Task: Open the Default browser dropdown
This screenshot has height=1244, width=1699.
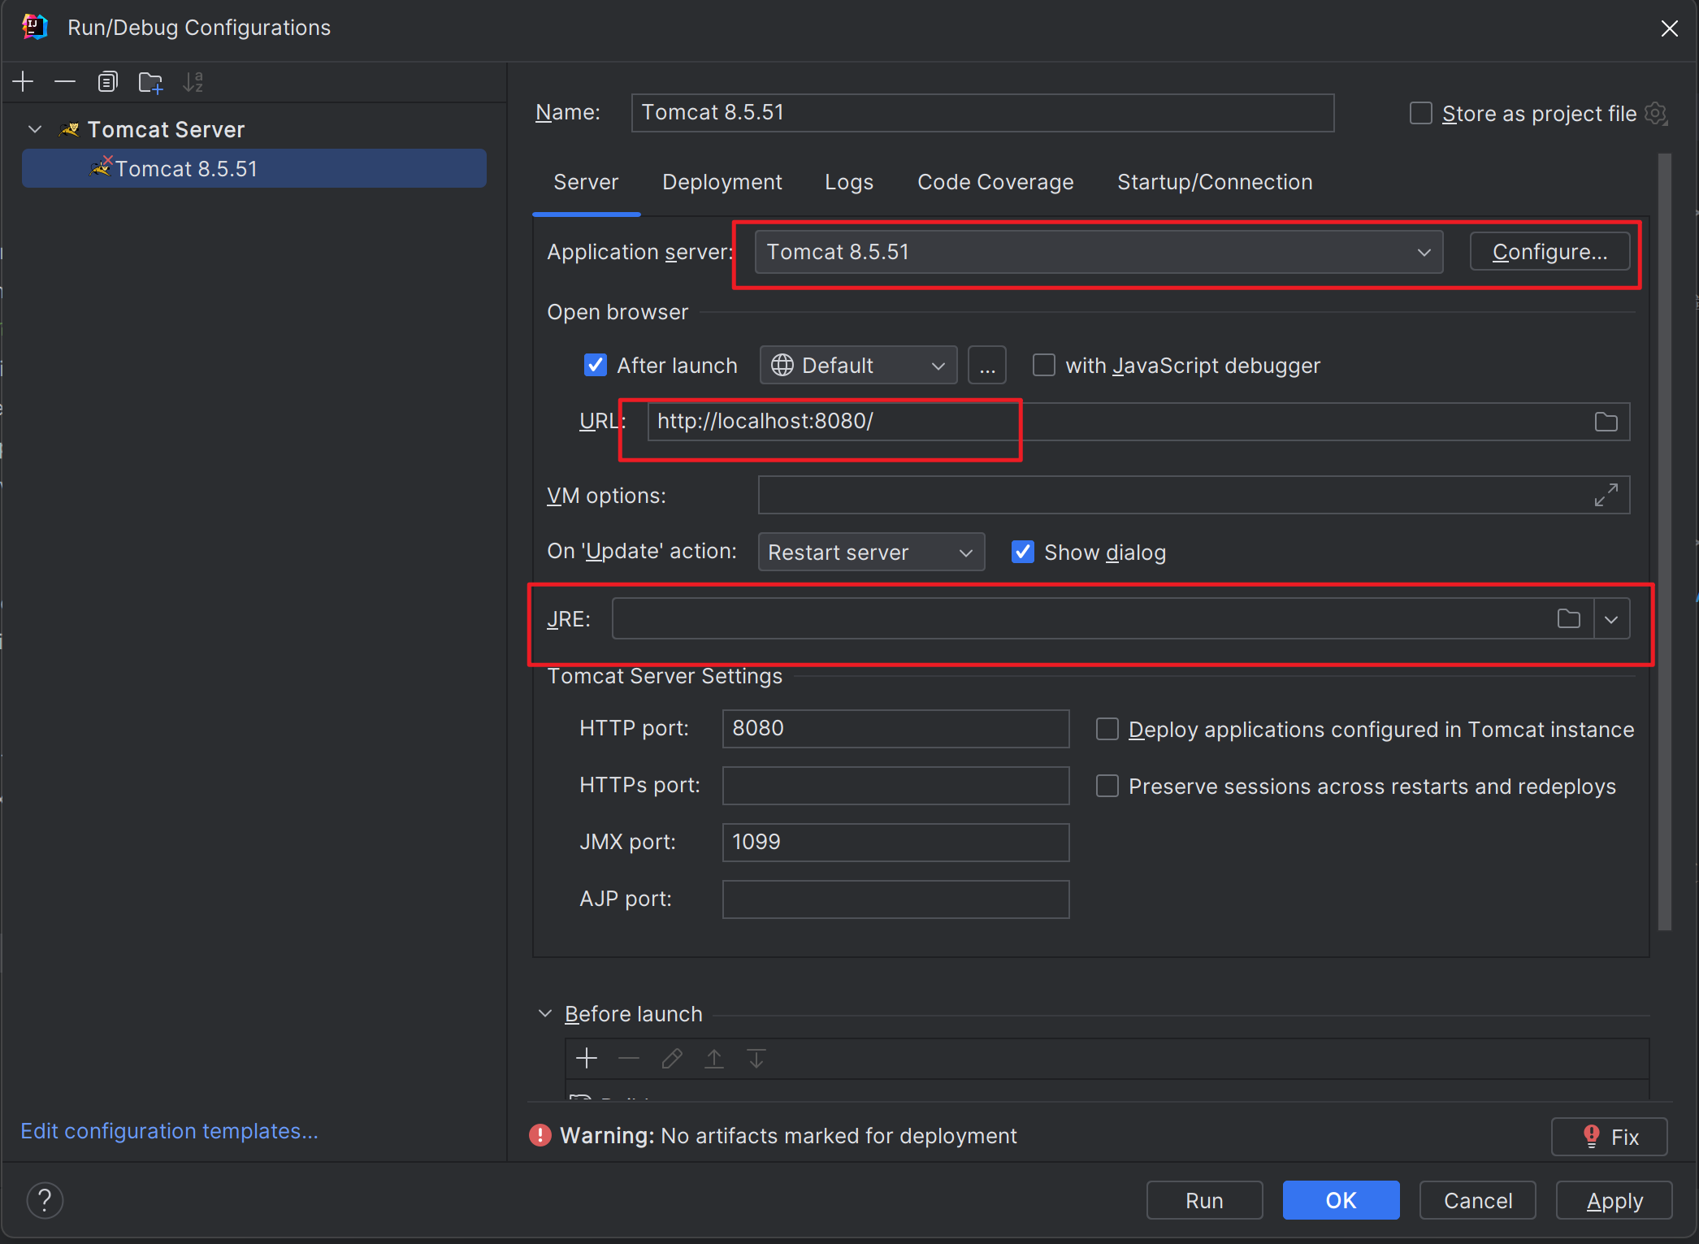Action: pos(858,365)
